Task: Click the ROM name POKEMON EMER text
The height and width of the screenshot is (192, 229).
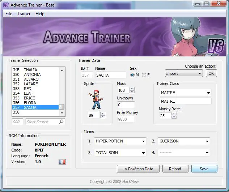Action: pyautogui.click(x=50, y=144)
